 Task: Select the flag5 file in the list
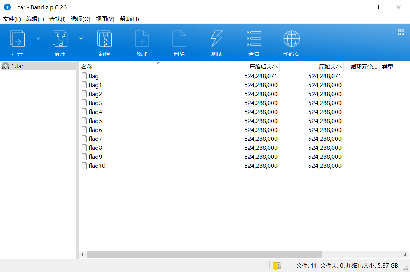(x=95, y=121)
